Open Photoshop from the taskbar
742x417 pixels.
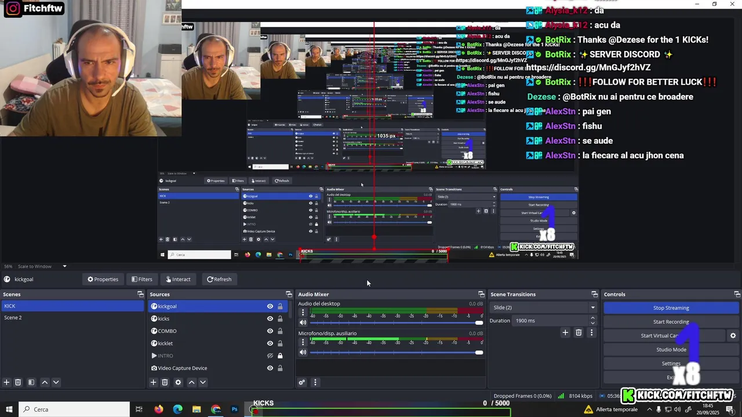click(x=235, y=409)
